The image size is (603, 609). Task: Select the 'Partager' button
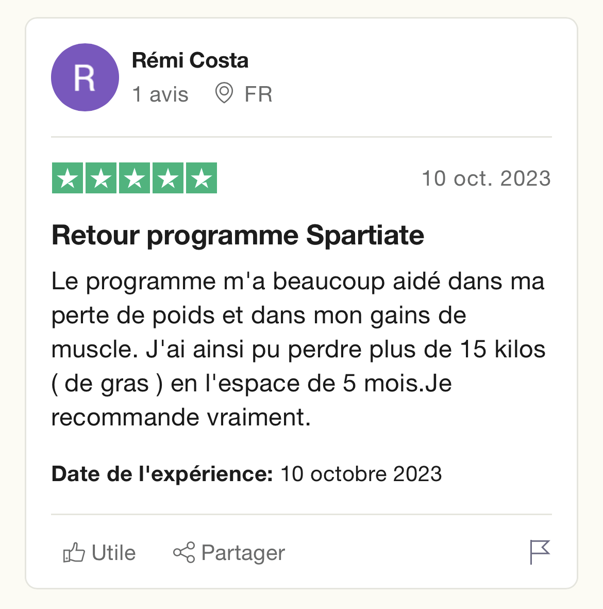229,553
